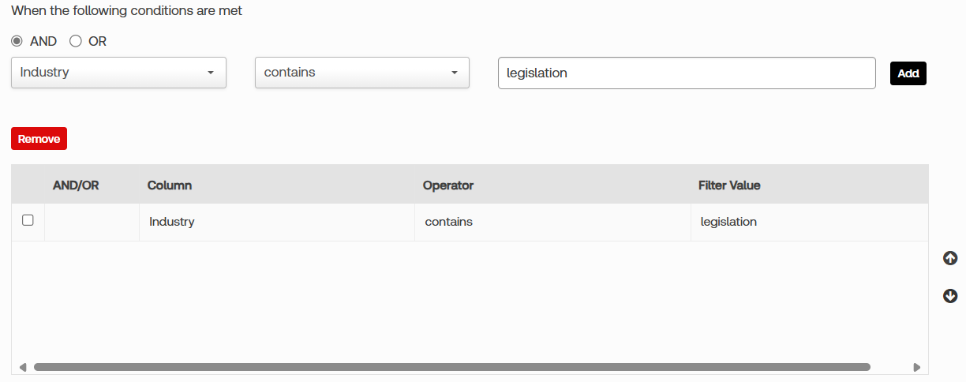Click the scrollbar's right arrow
The height and width of the screenshot is (382, 966).
[916, 367]
